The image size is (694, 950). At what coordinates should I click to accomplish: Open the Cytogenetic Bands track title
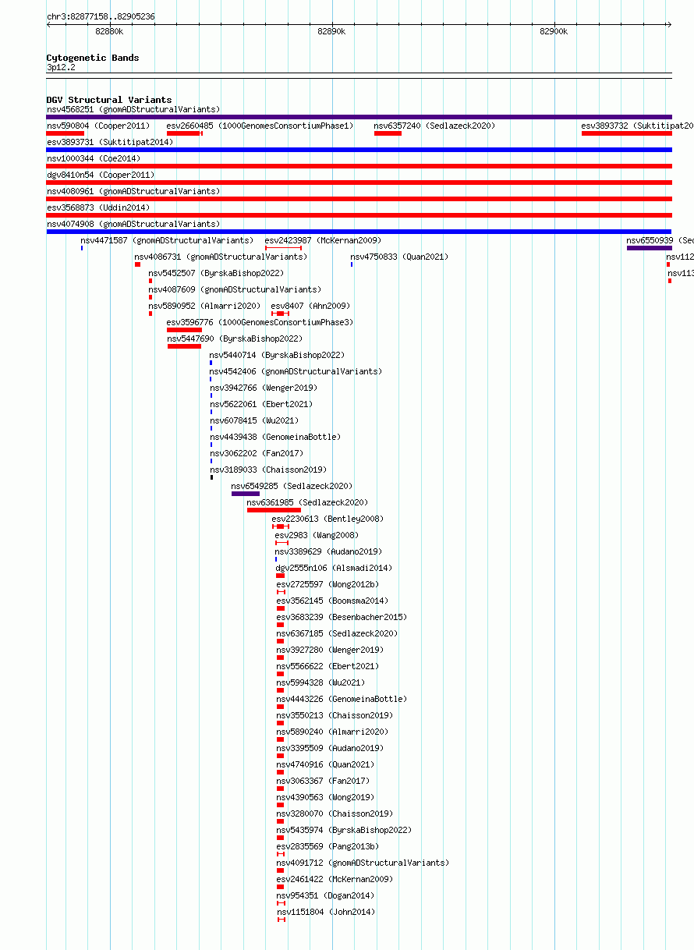(x=93, y=58)
